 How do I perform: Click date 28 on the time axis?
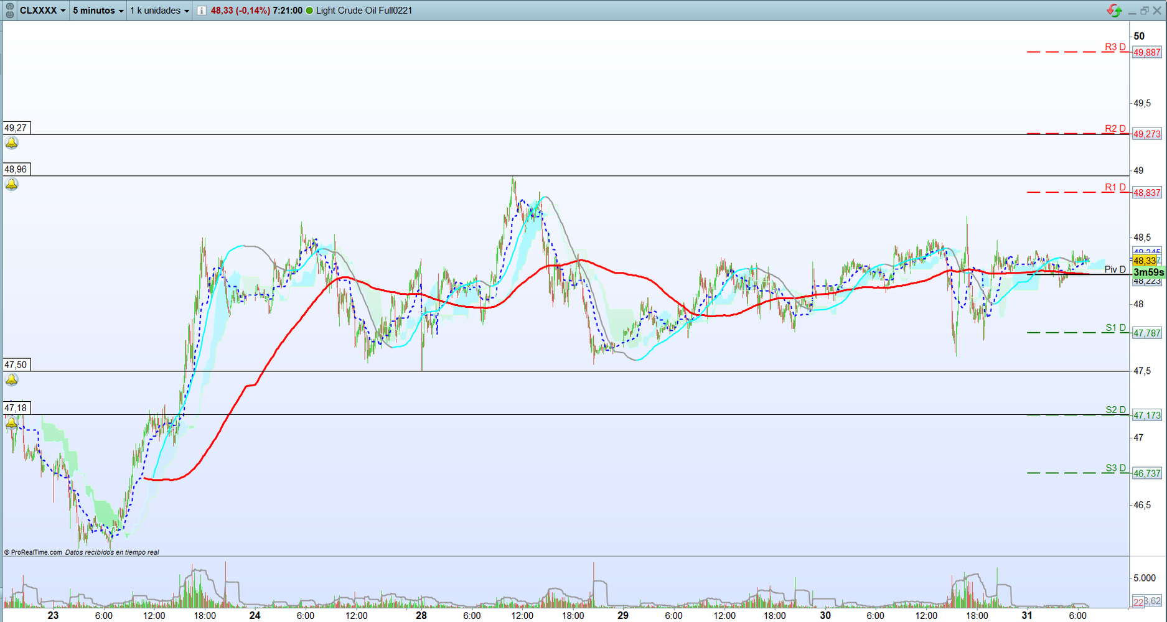tap(421, 615)
